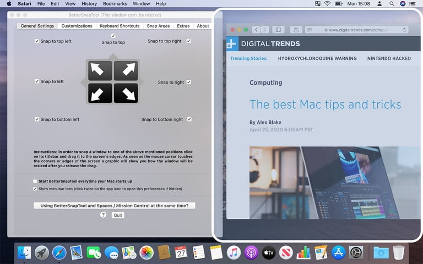This screenshot has height=264, width=423.
Task: Toggle Snap to top checkbox
Action: (113, 36)
